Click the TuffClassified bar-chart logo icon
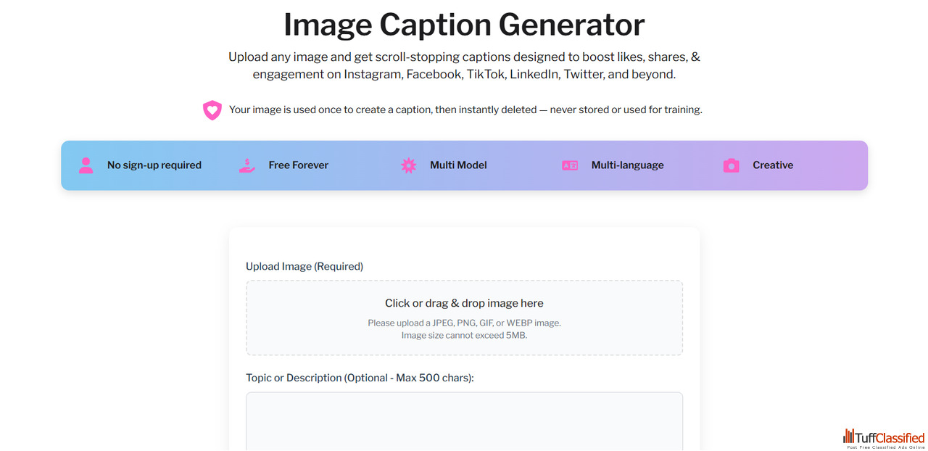 coord(849,436)
